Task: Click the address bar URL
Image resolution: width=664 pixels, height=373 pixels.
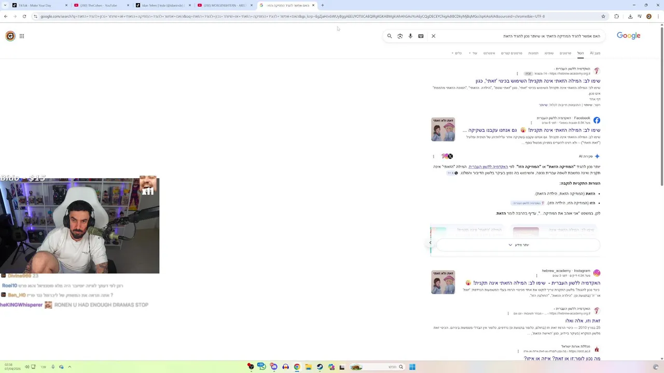Action: point(293,16)
